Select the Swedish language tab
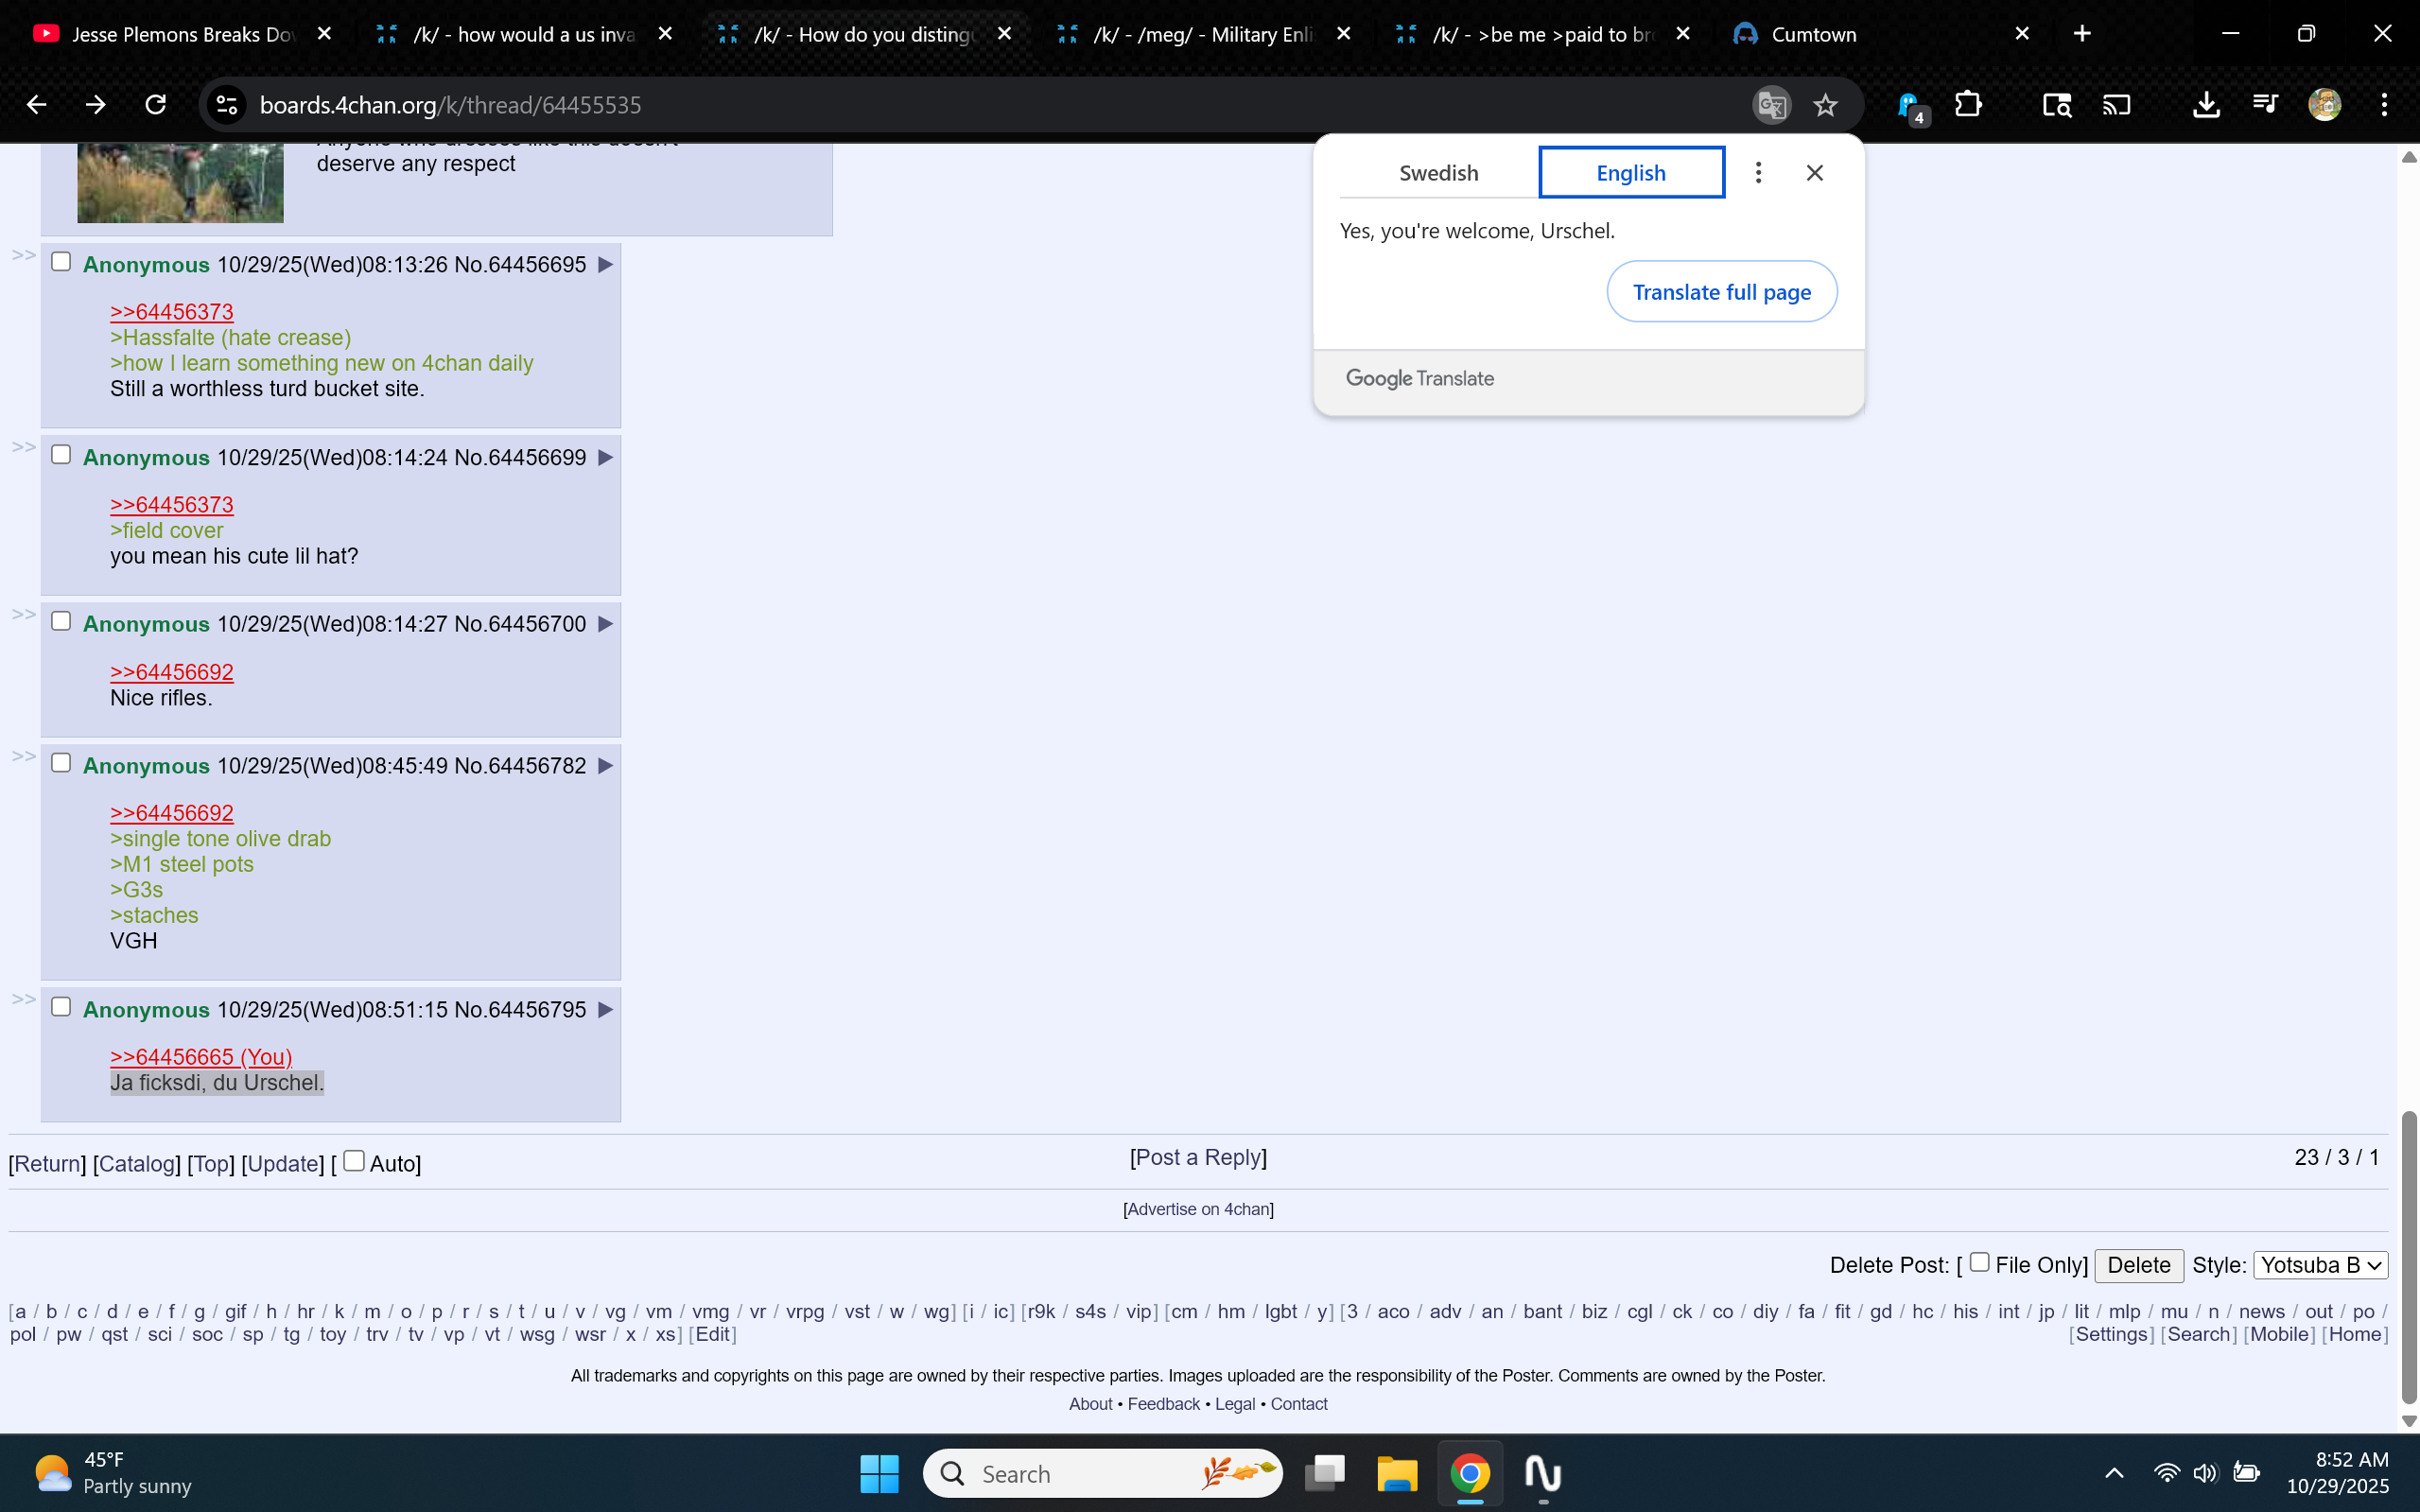The image size is (2420, 1512). 1438,173
